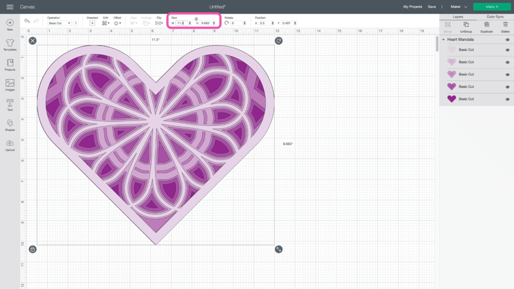This screenshot has width=514, height=289.
Task: Click the resize handle at selection corner
Action: pyautogui.click(x=279, y=249)
